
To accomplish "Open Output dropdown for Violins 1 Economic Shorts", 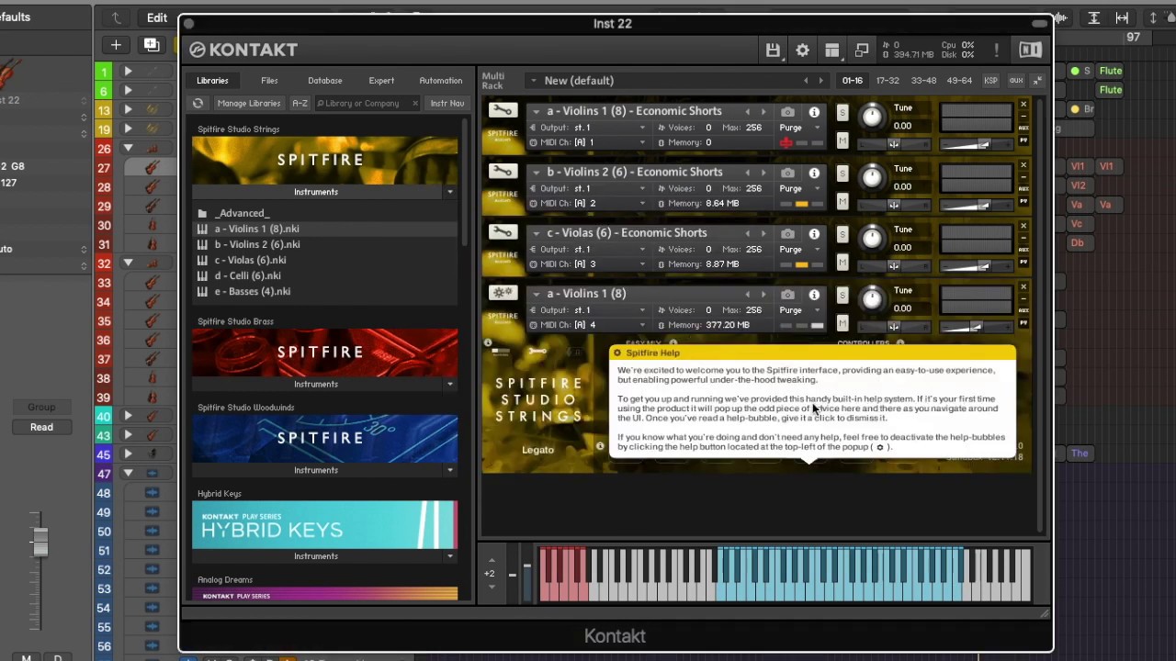I will click(x=642, y=128).
